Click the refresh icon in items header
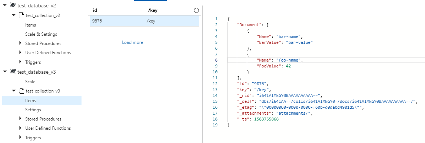The height and width of the screenshot is (143, 425). 196,11
